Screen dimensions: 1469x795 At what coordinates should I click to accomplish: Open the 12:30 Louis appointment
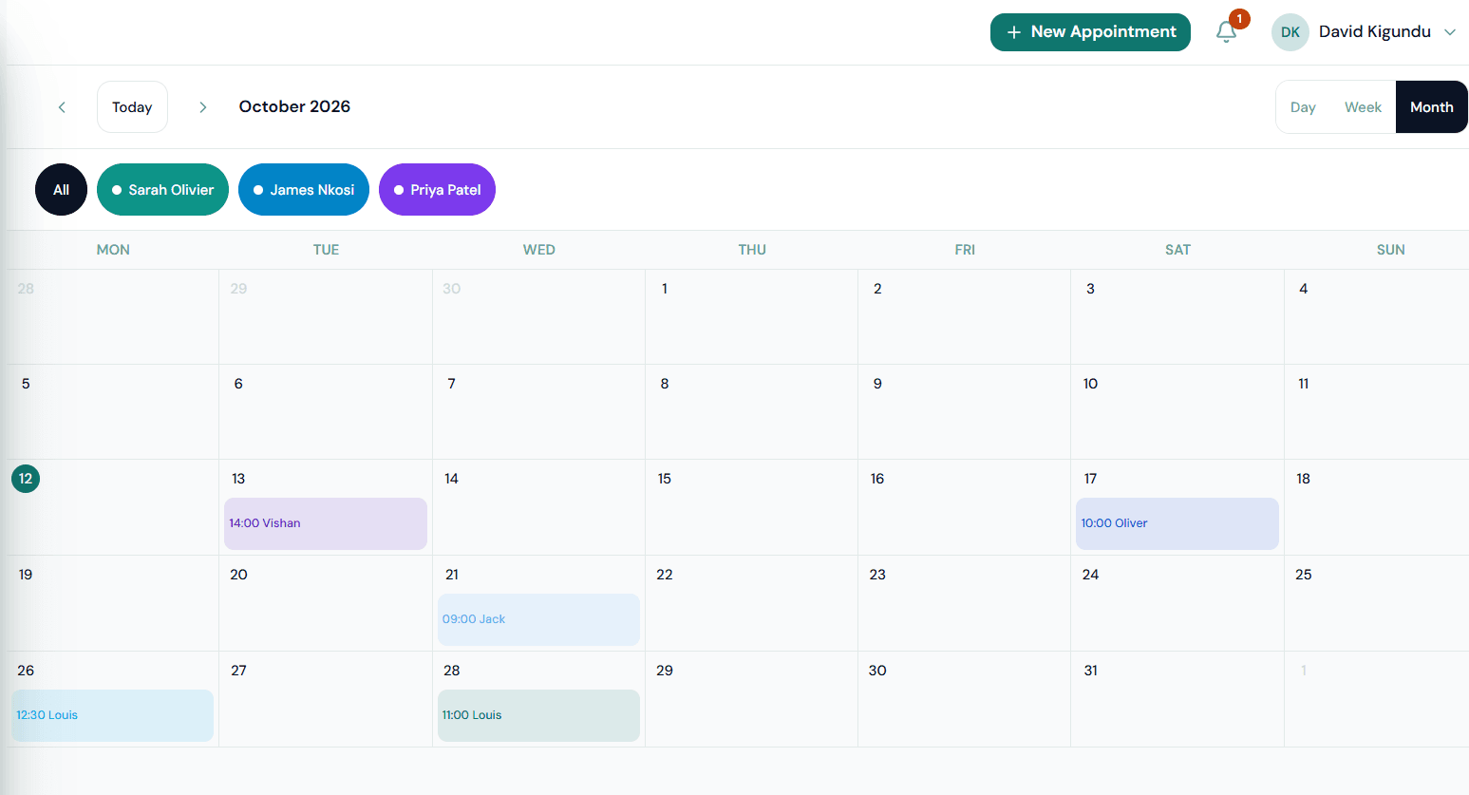pos(113,715)
